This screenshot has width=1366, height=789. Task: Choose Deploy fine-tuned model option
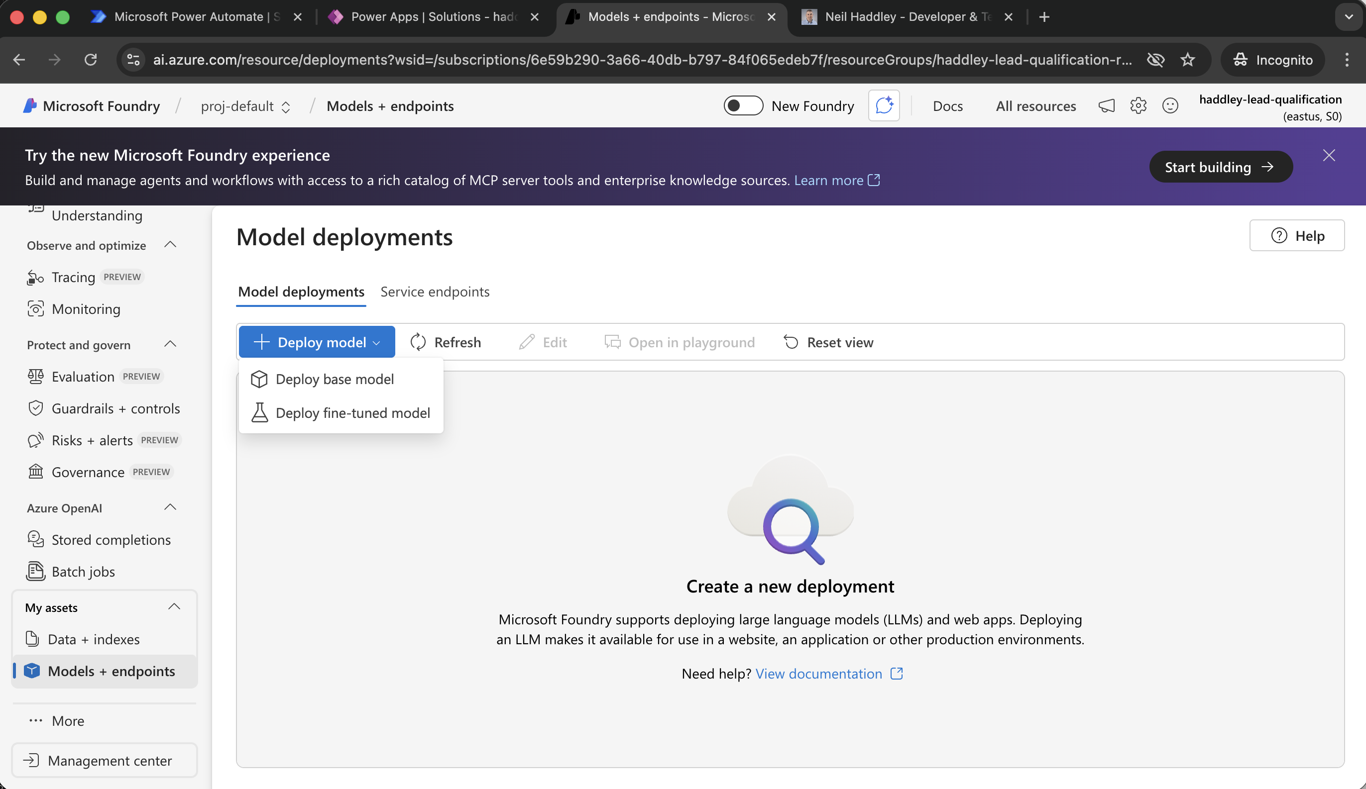[352, 412]
